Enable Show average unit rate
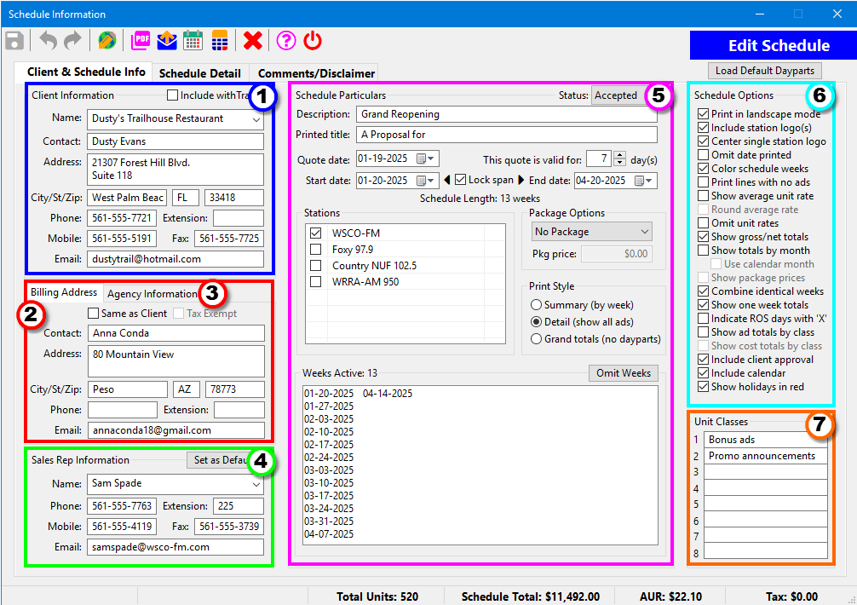This screenshot has height=605, width=857. [704, 196]
